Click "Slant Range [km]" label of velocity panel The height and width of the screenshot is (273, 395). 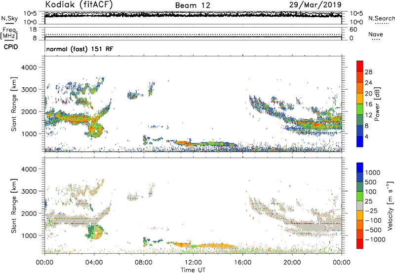click(14, 205)
